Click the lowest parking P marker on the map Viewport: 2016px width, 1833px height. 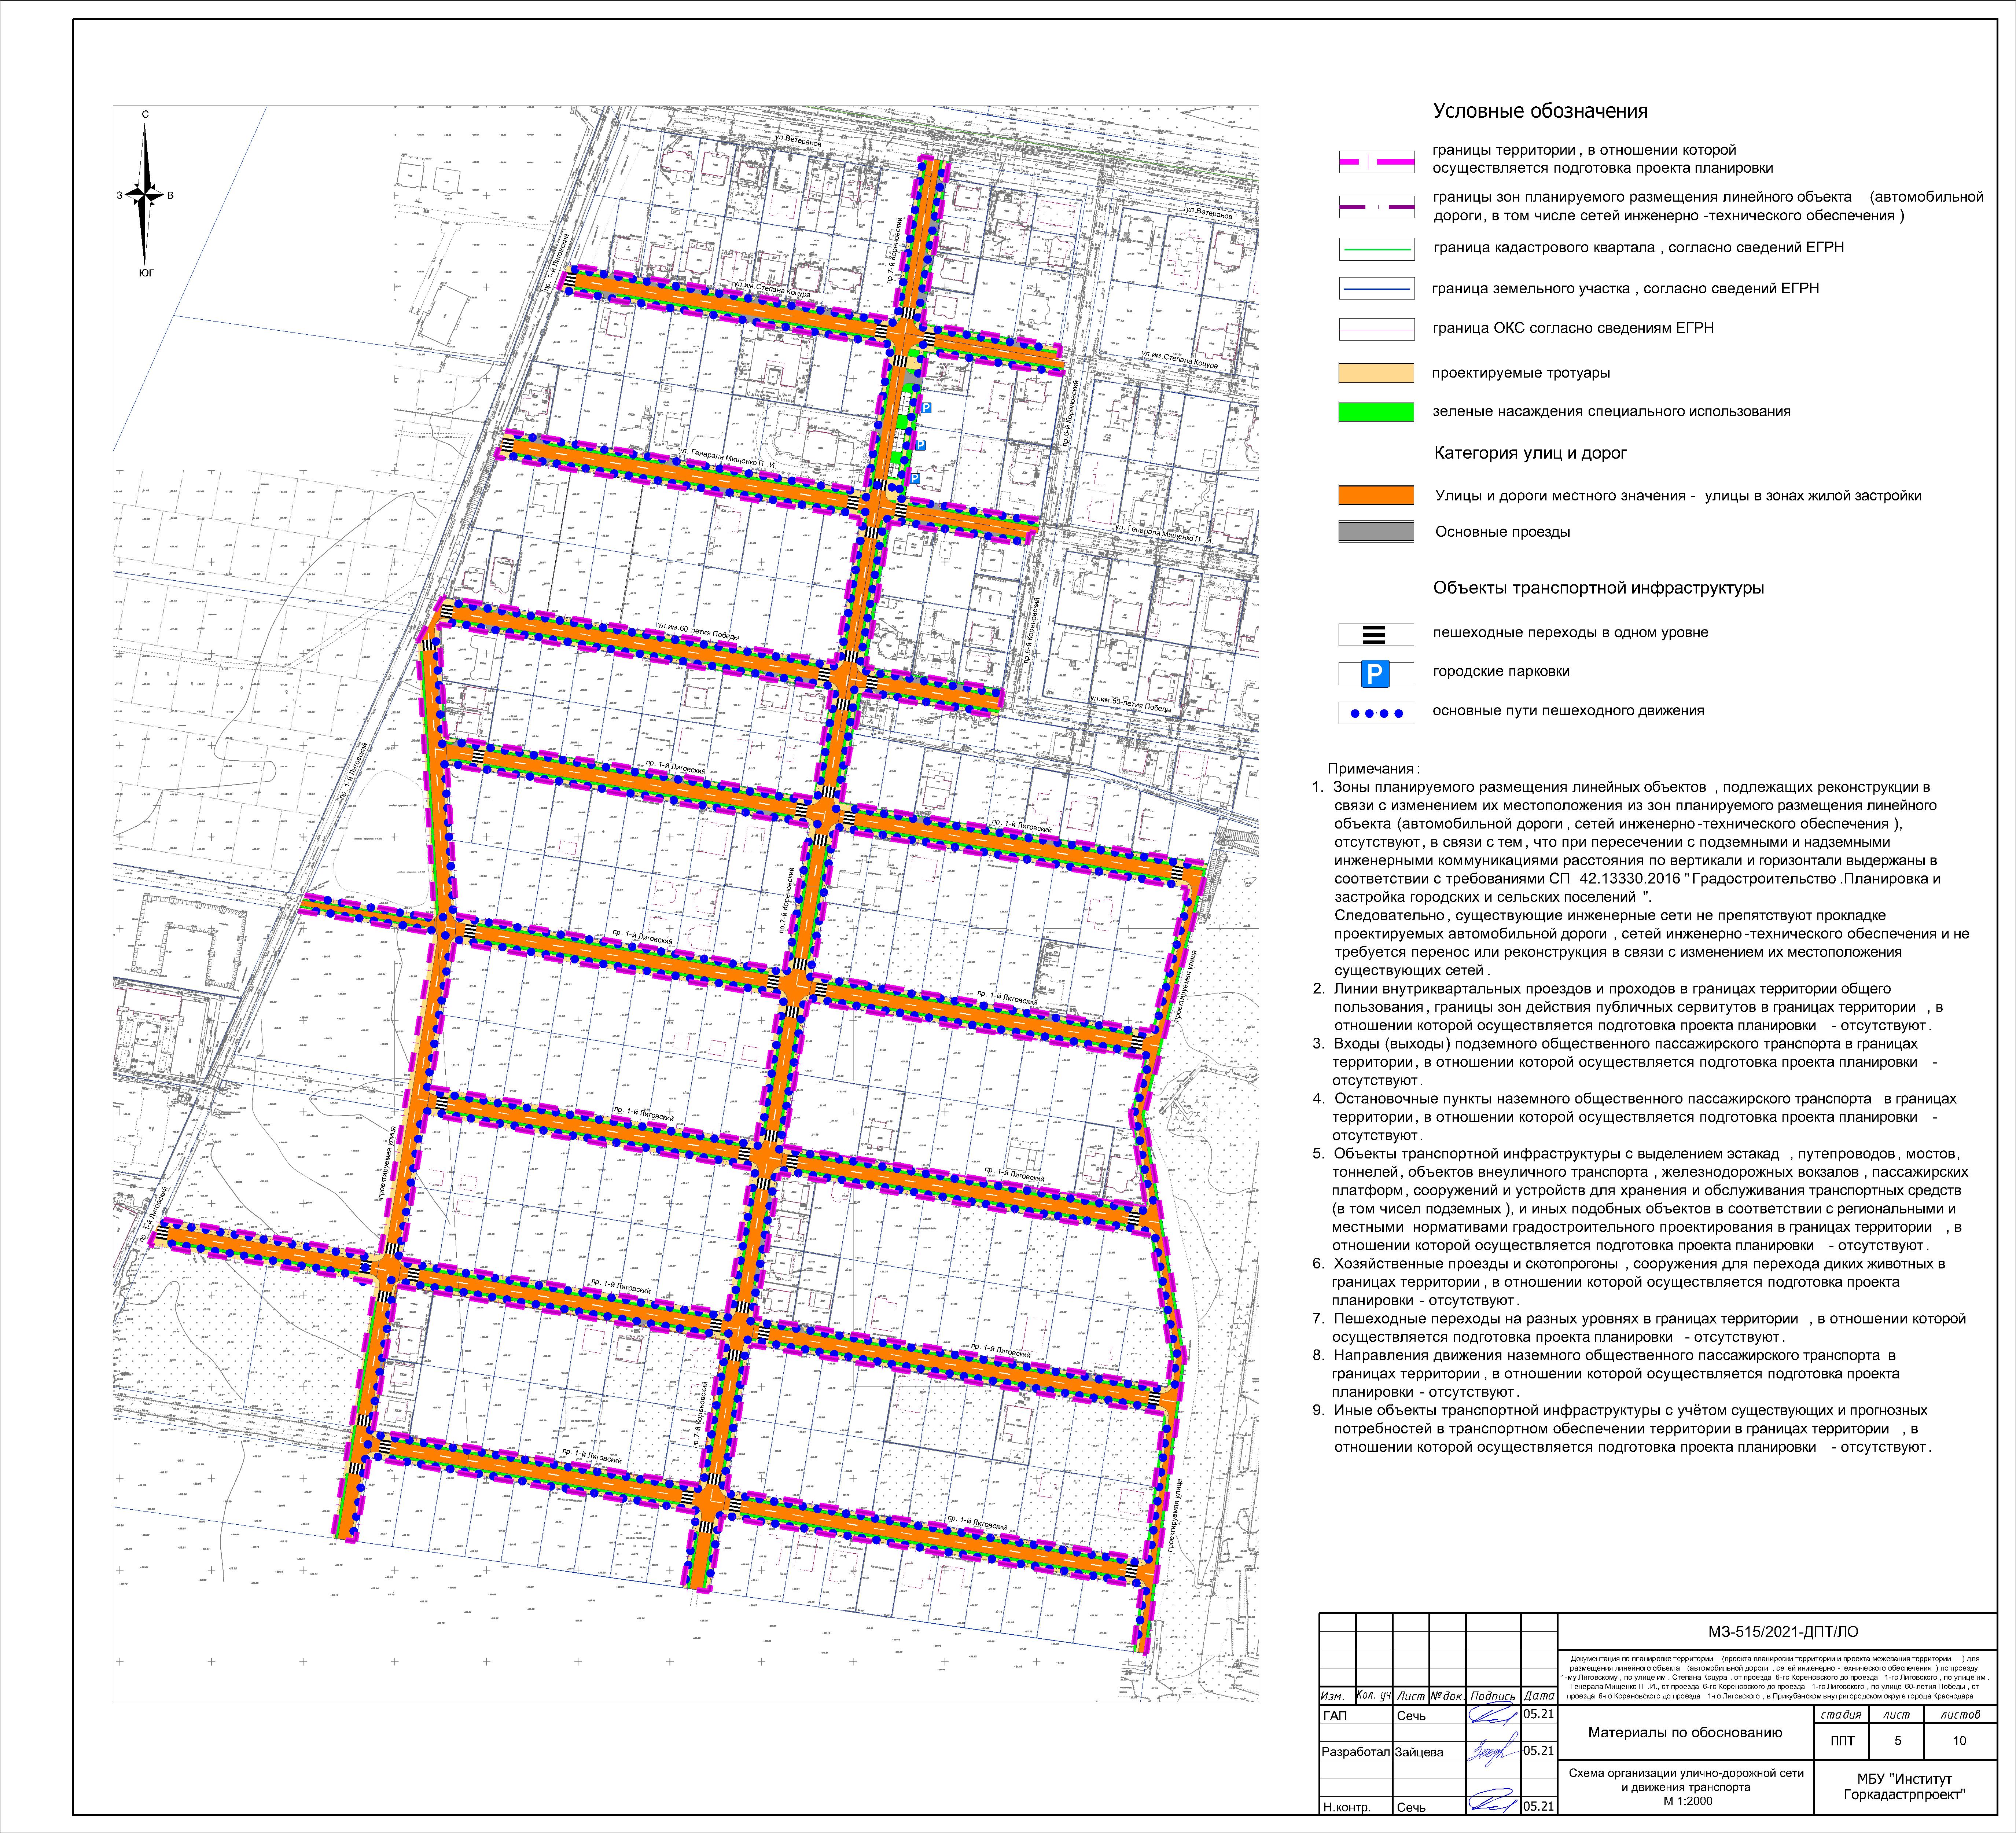(914, 480)
